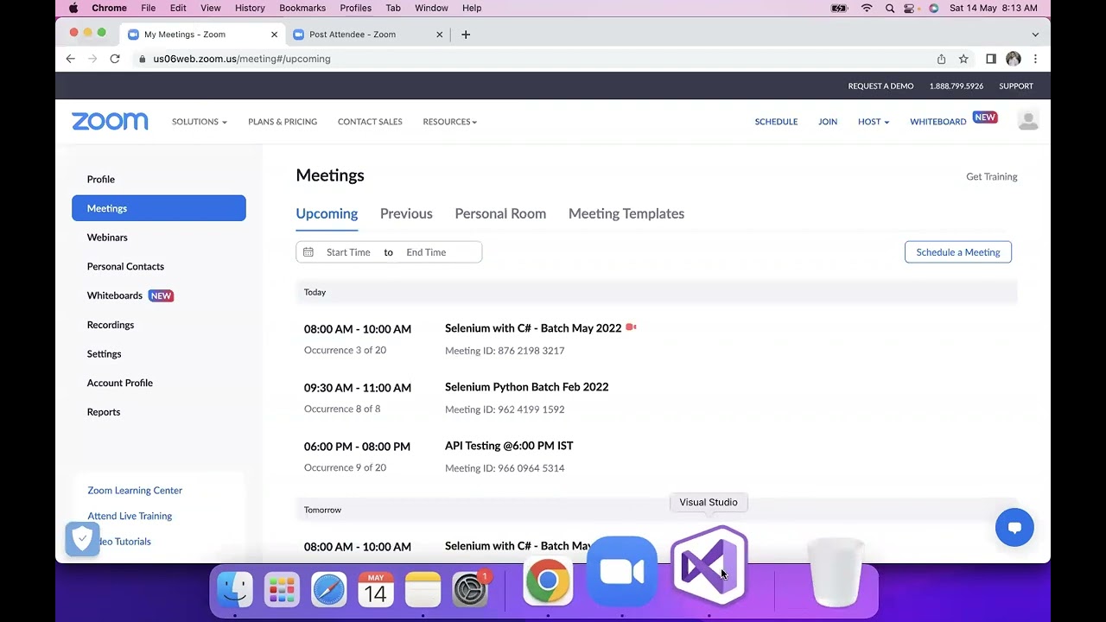The height and width of the screenshot is (622, 1106).
Task: Open Control Center in the menu bar
Action: pos(910,8)
